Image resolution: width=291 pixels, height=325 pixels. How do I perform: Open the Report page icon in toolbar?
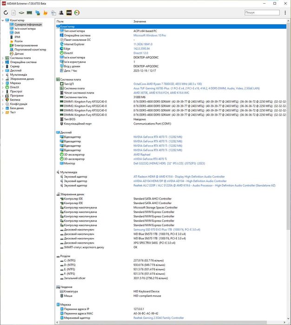pyautogui.click(x=13, y=13)
